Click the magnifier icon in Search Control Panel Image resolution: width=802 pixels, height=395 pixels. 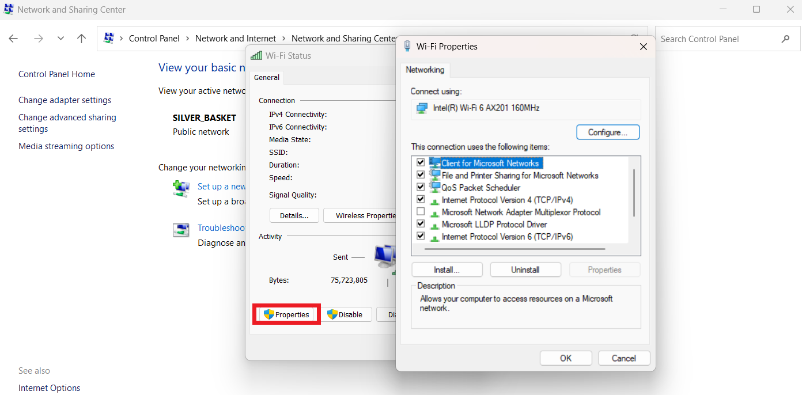785,39
